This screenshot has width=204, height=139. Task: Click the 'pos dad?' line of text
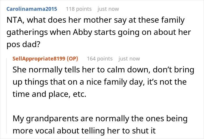click(23, 44)
